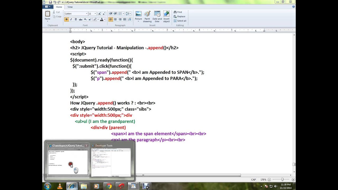Copy the selected text
The height and width of the screenshot is (190, 338).
pyautogui.click(x=57, y=16)
